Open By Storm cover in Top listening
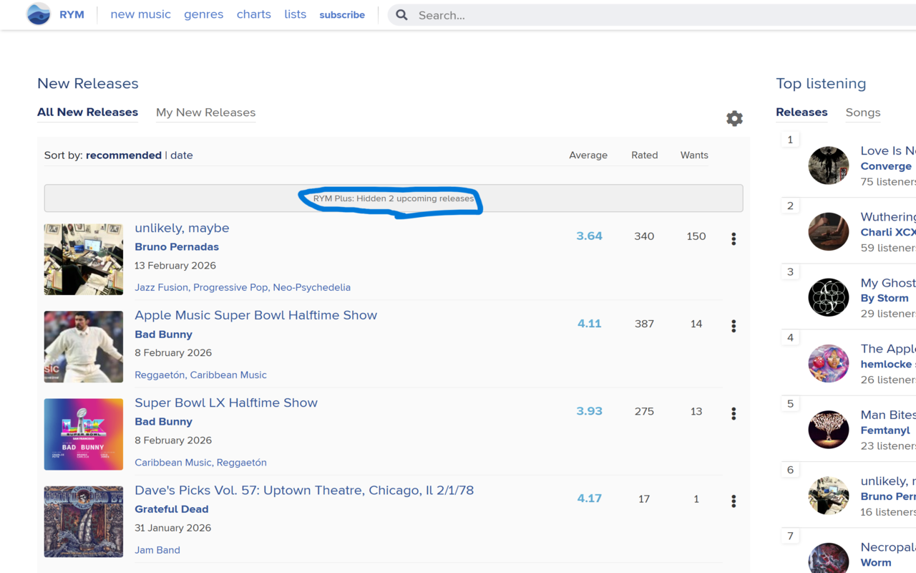 [x=829, y=297]
